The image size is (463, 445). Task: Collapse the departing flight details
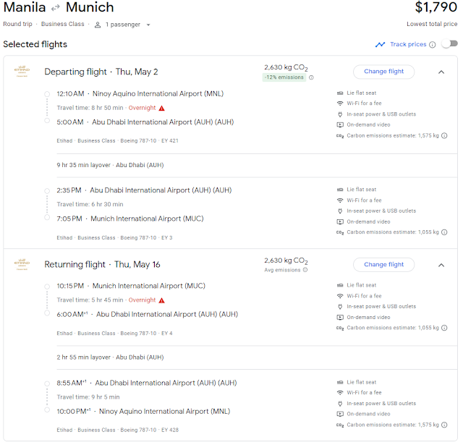click(x=441, y=72)
